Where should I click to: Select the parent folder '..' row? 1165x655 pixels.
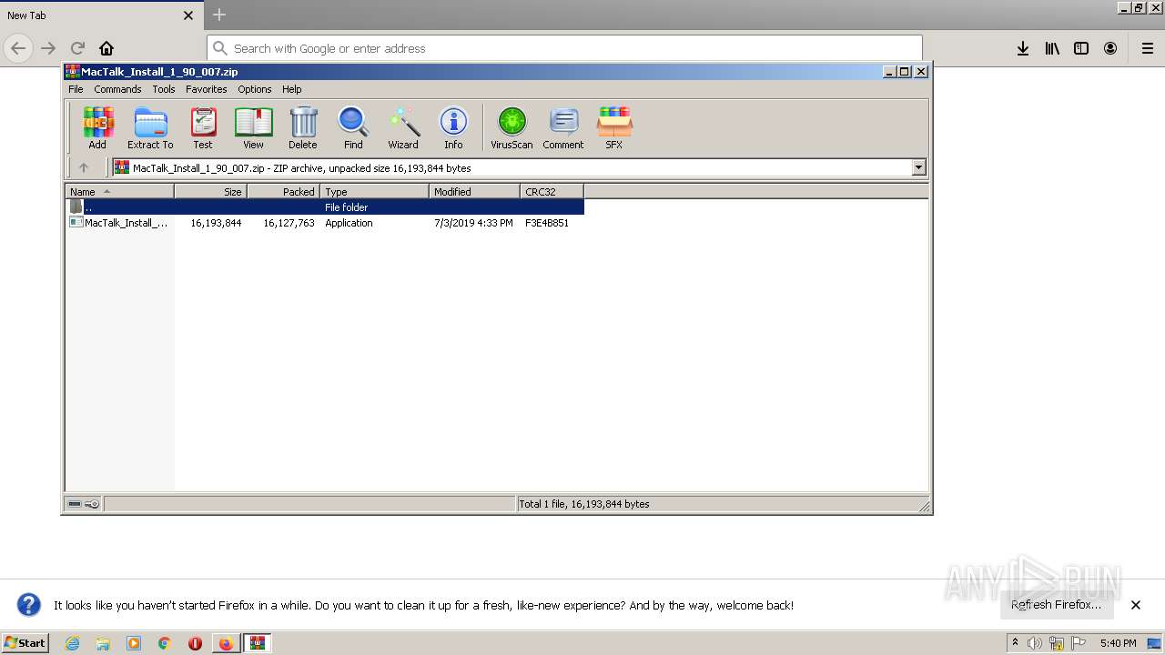tap(324, 207)
